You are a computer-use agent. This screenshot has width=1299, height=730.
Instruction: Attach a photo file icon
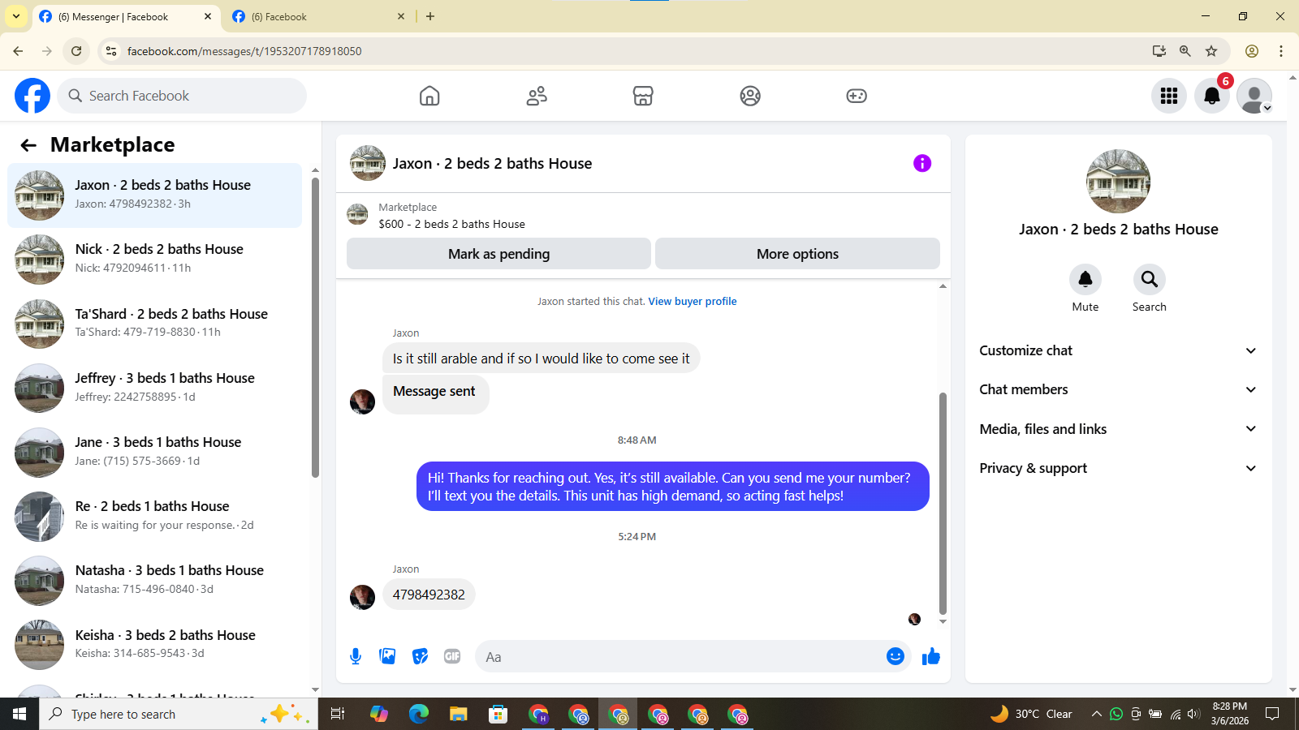387,656
